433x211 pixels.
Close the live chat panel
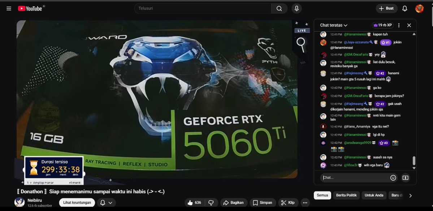pos(409,25)
